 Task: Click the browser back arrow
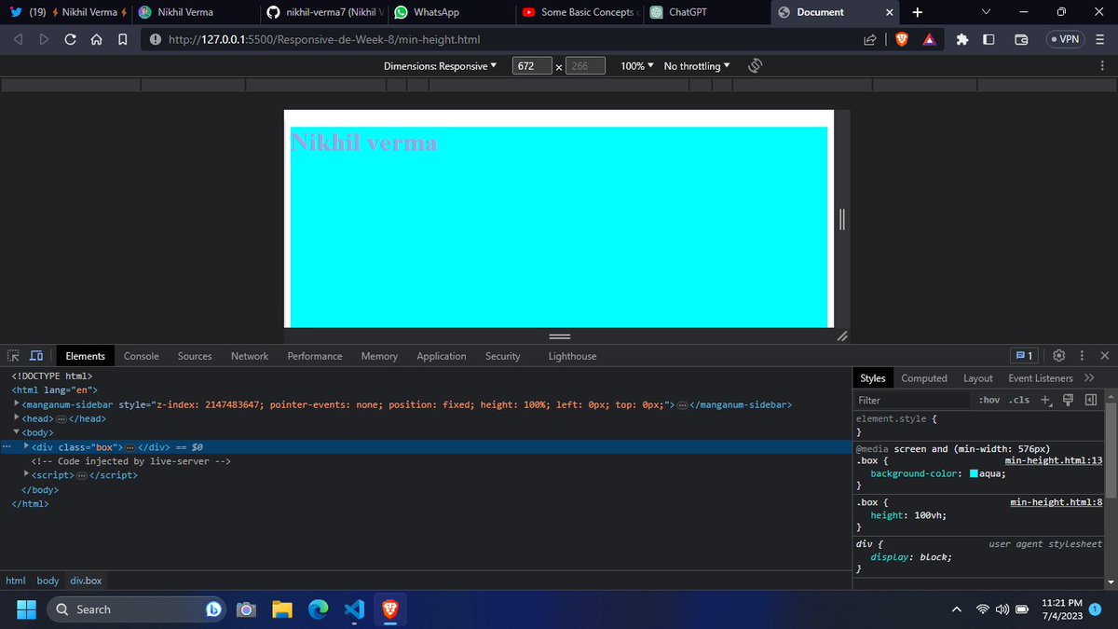19,40
